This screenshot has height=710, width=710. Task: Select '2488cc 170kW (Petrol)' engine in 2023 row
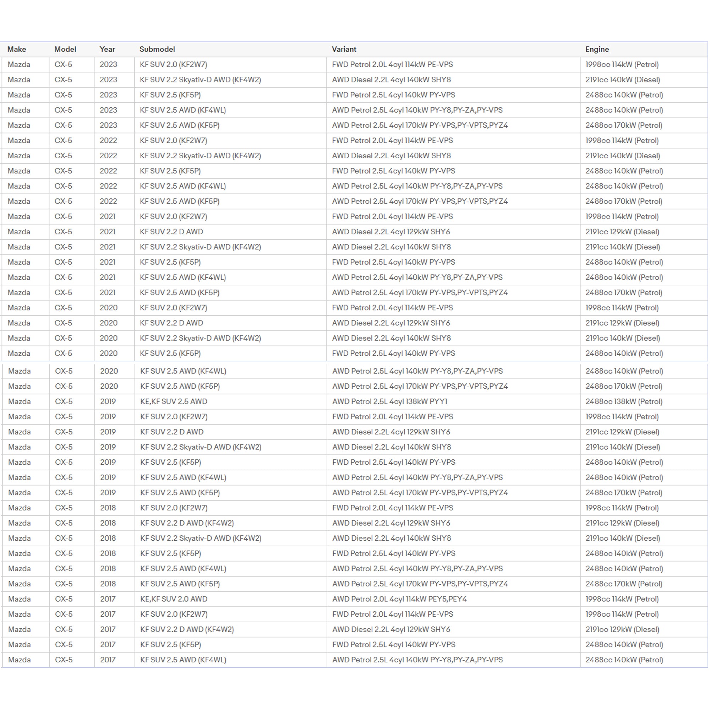coord(624,125)
